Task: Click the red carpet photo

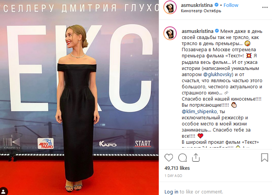Action: tap(79, 97)
